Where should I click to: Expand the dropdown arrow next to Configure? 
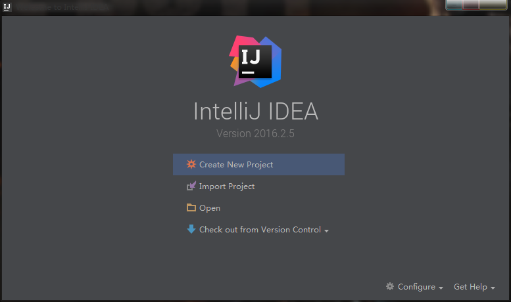click(x=441, y=288)
